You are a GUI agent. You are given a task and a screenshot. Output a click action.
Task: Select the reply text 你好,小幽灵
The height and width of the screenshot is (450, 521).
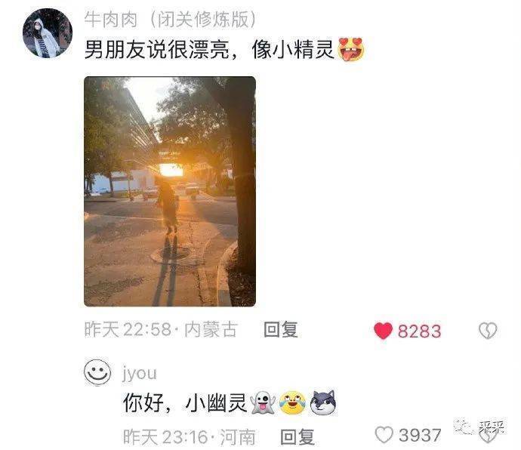[x=185, y=402]
